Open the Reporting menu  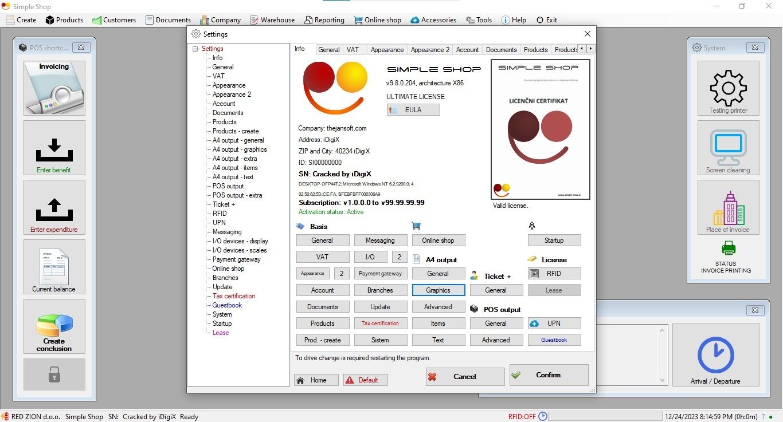tap(324, 19)
